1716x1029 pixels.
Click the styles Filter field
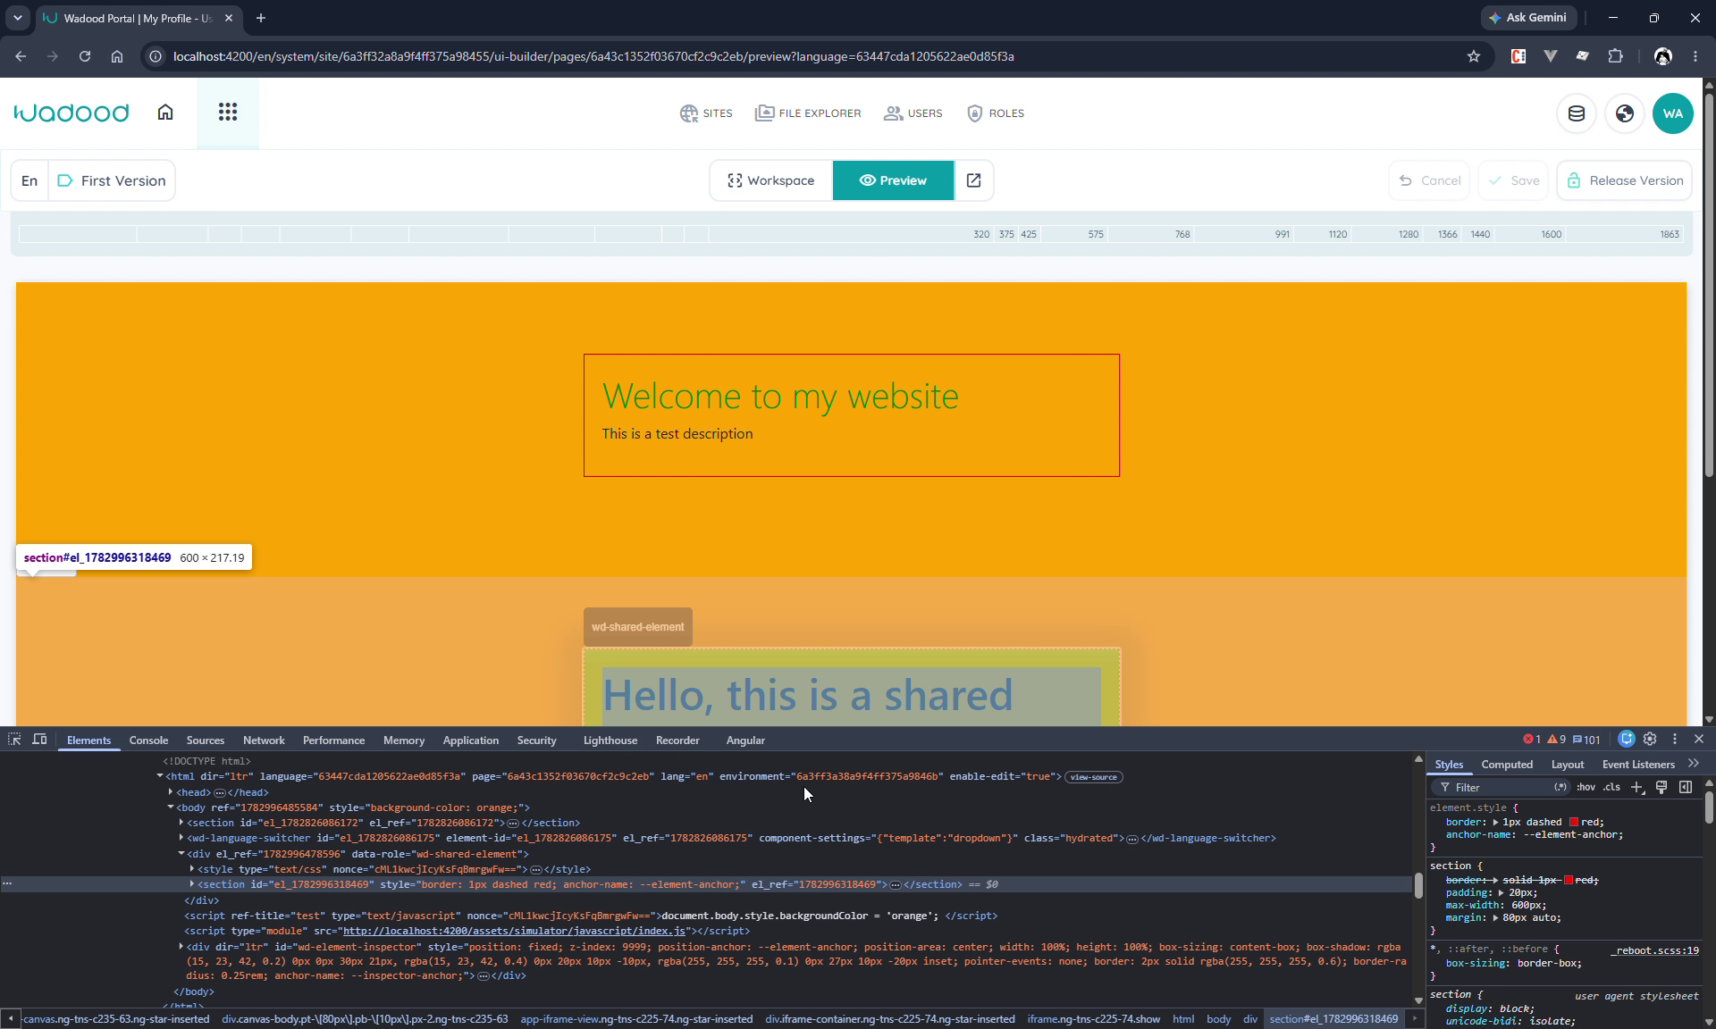[1501, 787]
